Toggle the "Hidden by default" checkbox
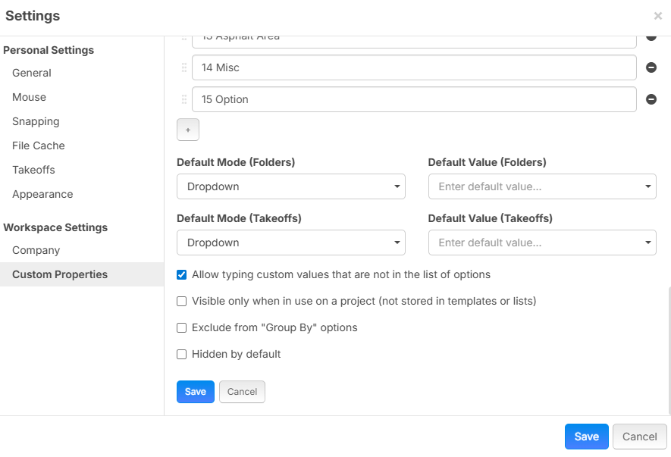This screenshot has height=457, width=671. coord(182,354)
